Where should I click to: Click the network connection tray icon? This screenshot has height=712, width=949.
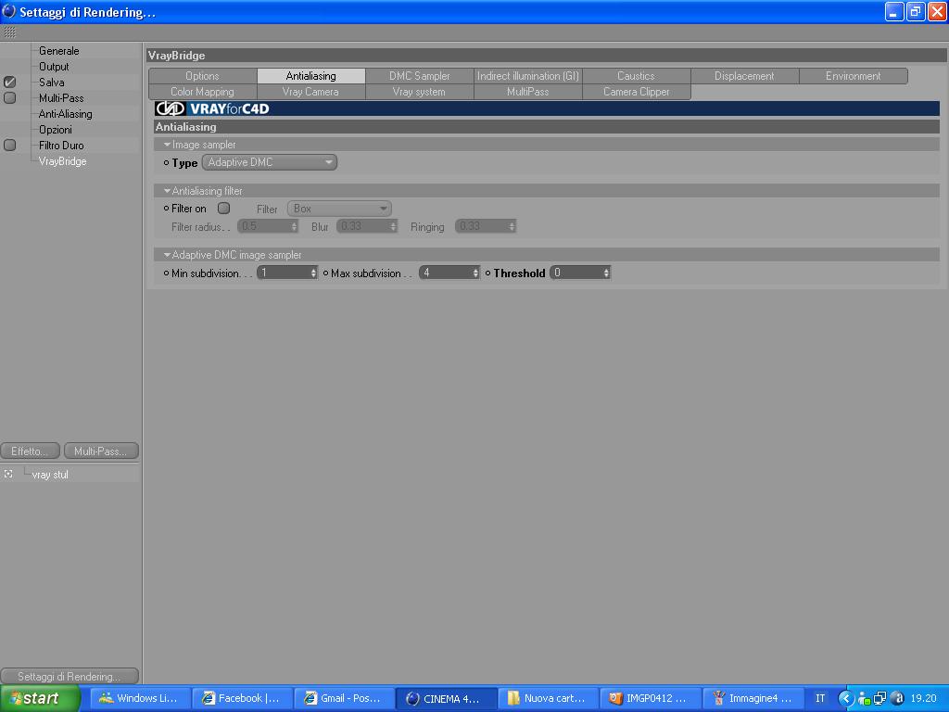[x=880, y=698]
